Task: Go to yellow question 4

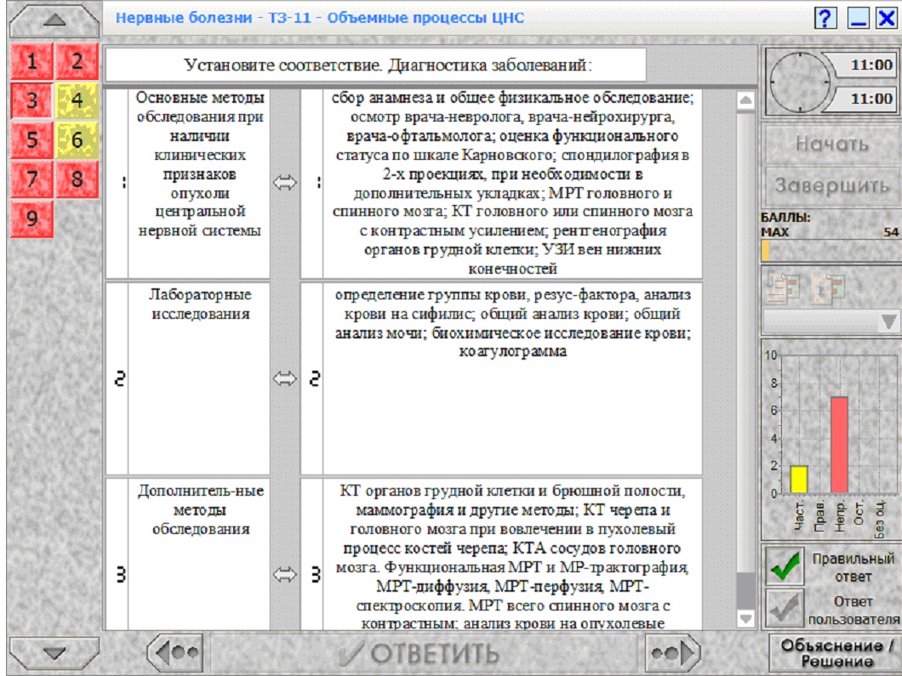Action: (77, 100)
